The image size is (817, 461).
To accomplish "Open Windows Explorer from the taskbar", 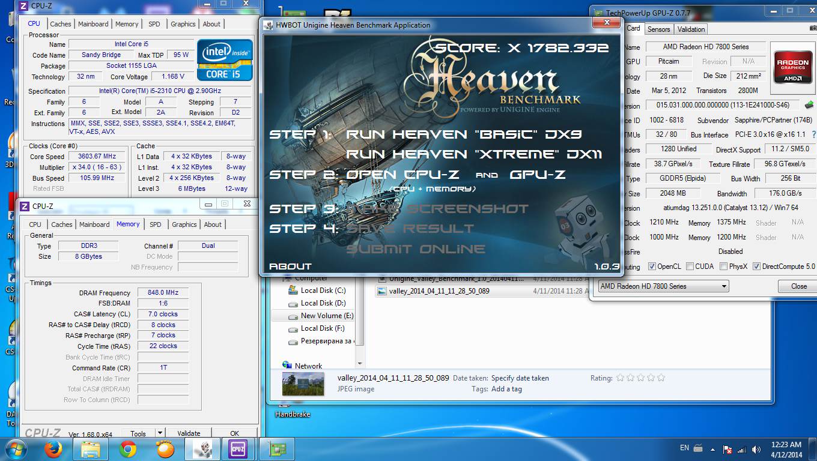I will coord(90,448).
